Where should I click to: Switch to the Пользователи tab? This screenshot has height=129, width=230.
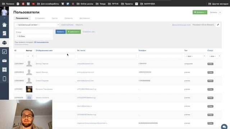coord(22,18)
